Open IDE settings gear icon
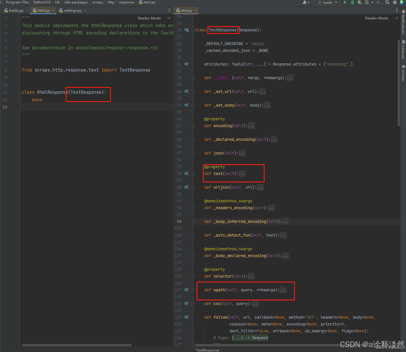The height and width of the screenshot is (352, 406). (395, 2)
